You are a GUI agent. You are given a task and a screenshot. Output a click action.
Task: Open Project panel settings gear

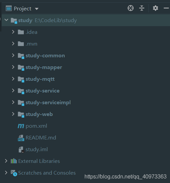click(x=156, y=8)
